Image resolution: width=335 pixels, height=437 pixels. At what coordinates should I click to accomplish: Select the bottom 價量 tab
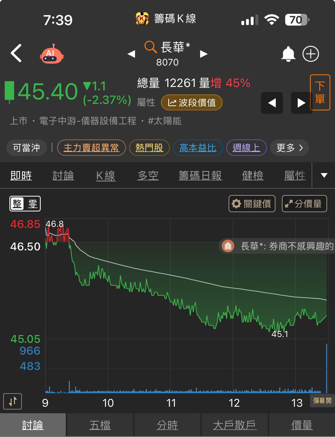302,425
